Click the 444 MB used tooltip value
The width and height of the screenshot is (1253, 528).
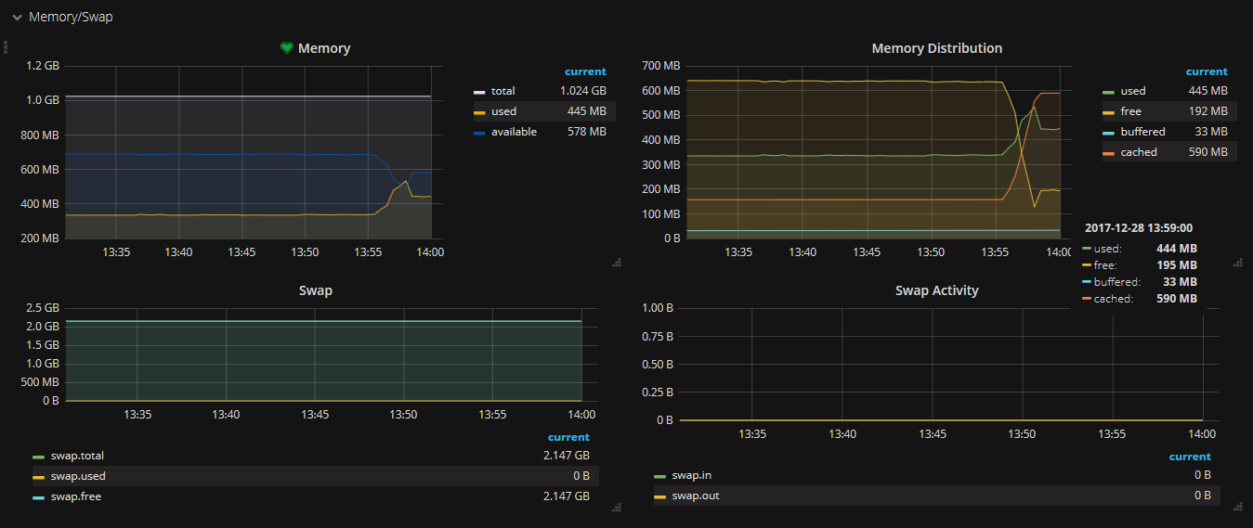(1177, 249)
